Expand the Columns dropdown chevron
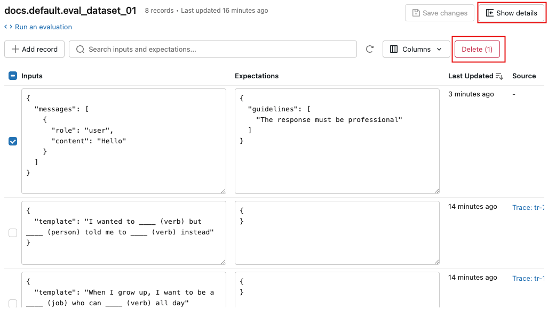The width and height of the screenshot is (548, 317). [439, 50]
